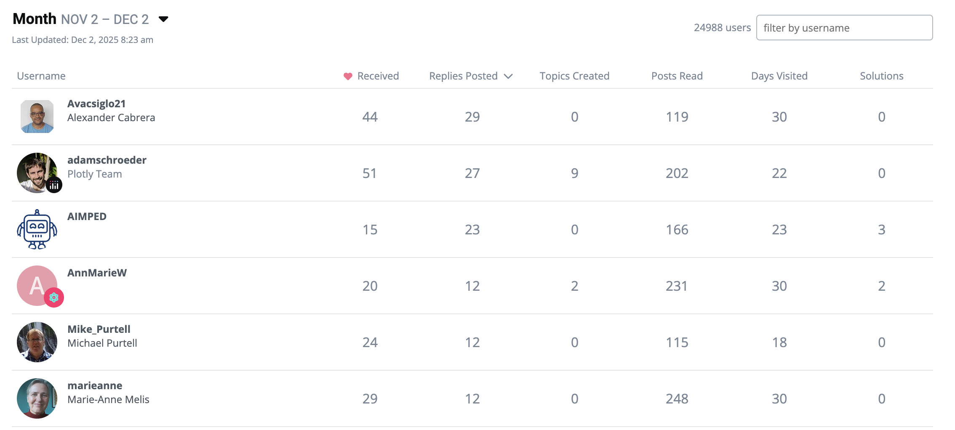955x430 pixels.
Task: Sort by Received column header
Action: 378,76
